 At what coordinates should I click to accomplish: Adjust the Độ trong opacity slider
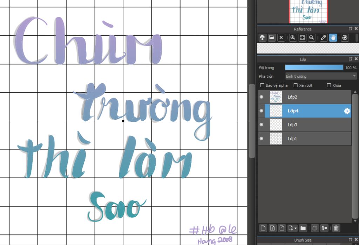coord(314,68)
